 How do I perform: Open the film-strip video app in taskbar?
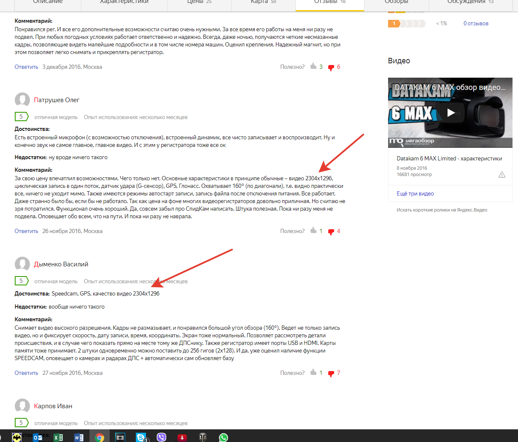click(120, 437)
